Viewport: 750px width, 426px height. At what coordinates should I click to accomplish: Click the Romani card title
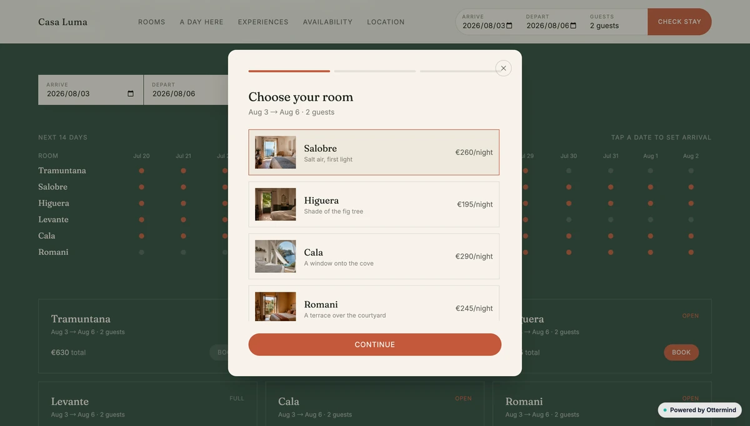(x=524, y=401)
